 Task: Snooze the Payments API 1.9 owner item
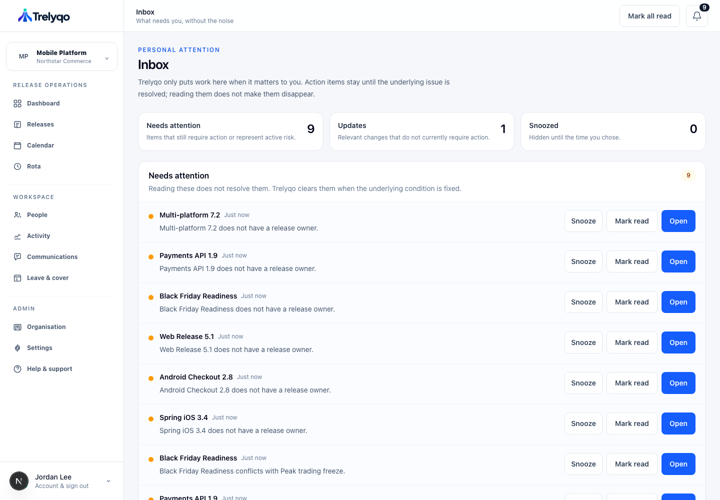(583, 261)
